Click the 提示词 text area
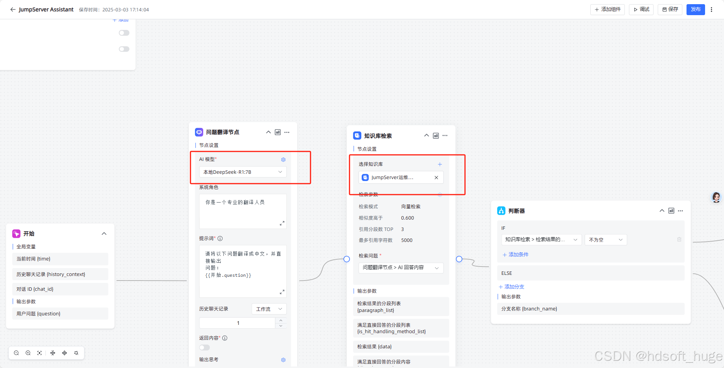 243,271
